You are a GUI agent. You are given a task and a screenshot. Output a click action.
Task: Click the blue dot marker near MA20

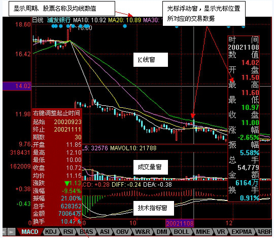point(125,26)
